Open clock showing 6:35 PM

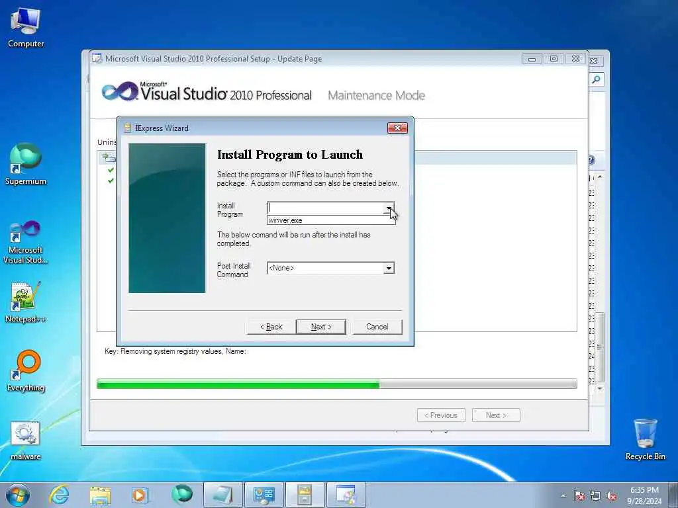[644, 495]
